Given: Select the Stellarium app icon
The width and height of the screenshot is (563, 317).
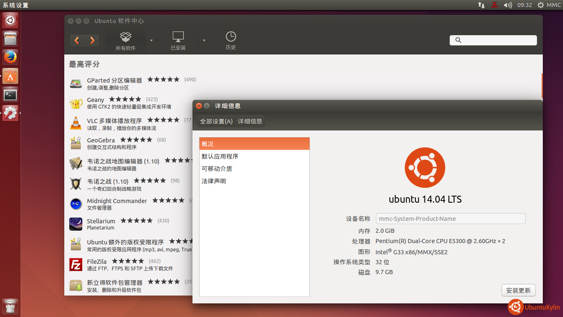Looking at the screenshot, I should tap(76, 224).
